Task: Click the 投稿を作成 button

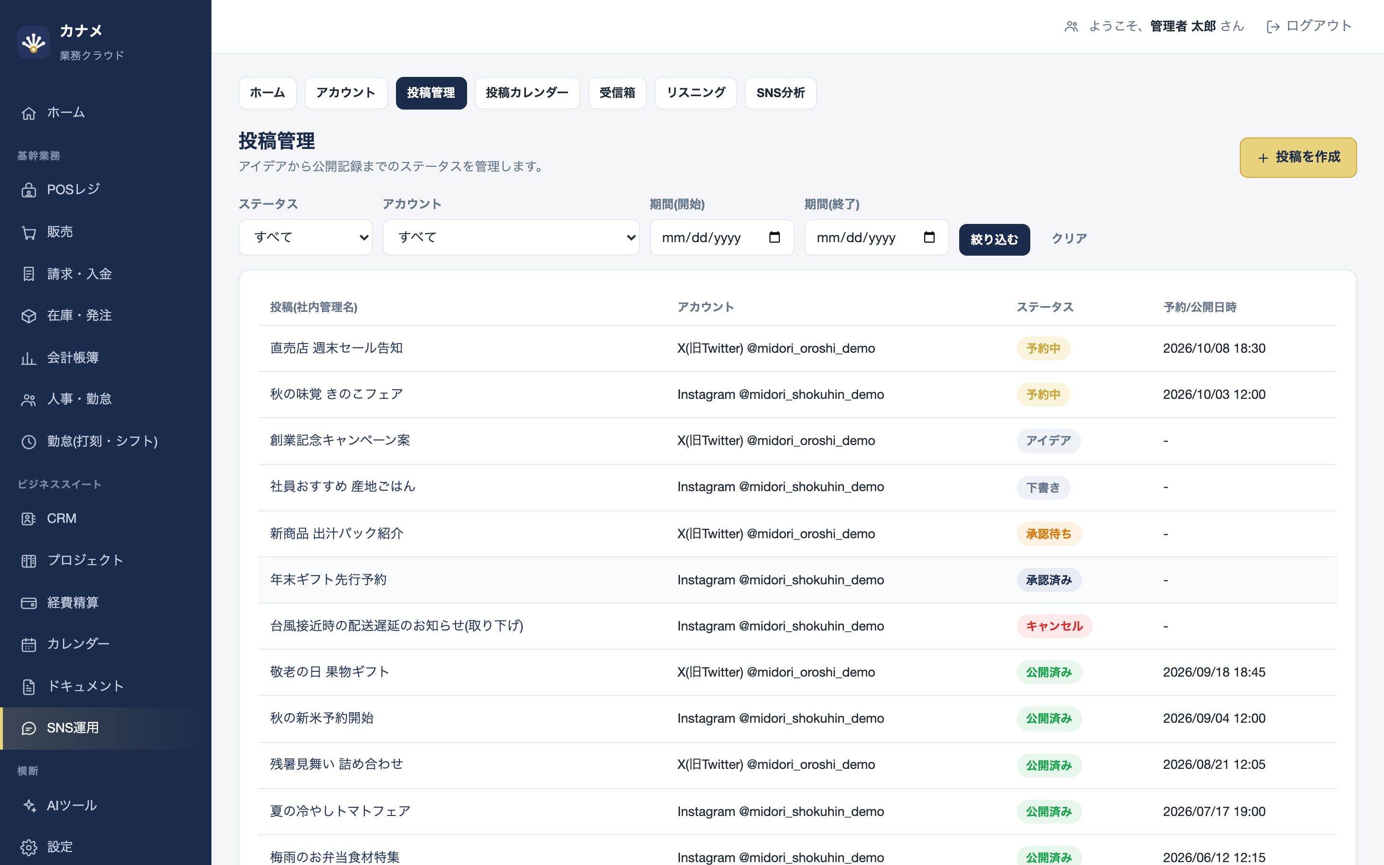Action: coord(1297,157)
